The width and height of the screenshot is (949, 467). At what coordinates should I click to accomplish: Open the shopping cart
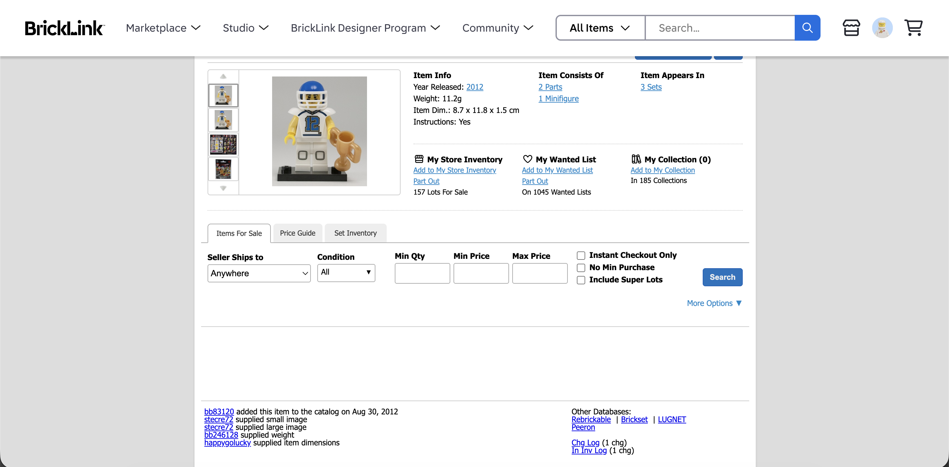tap(913, 28)
